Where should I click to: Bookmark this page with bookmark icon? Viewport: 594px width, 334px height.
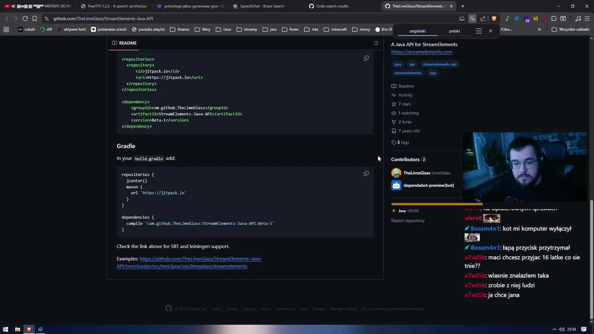coord(34,19)
